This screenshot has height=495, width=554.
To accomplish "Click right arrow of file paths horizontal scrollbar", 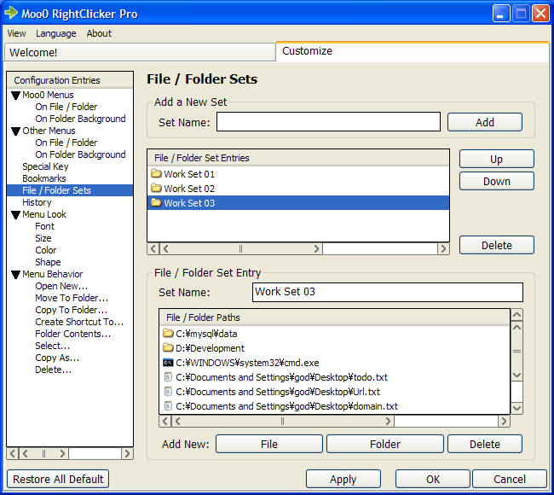I will pos(504,421).
